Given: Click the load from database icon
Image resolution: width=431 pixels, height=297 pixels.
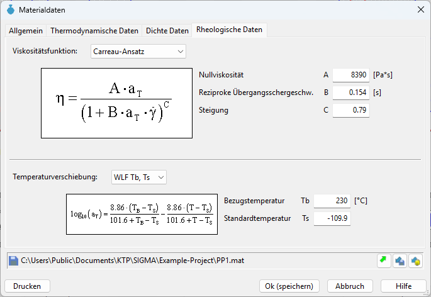Looking at the screenshot, I should click(415, 261).
